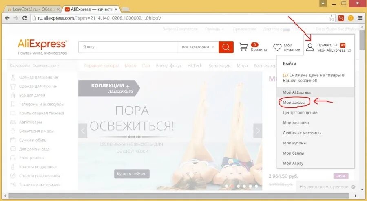Open Центр сообщений from the menu

pyautogui.click(x=300, y=113)
